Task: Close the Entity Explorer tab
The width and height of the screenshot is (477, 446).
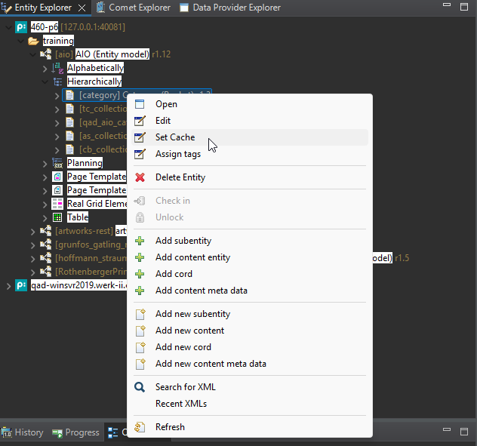Action: [82, 8]
